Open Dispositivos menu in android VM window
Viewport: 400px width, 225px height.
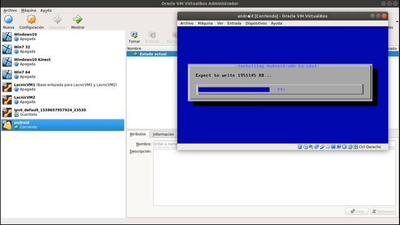pos(256,23)
